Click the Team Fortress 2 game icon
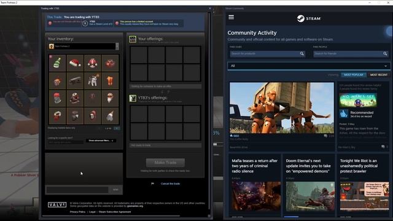The height and width of the screenshot is (221, 393). tap(52, 46)
